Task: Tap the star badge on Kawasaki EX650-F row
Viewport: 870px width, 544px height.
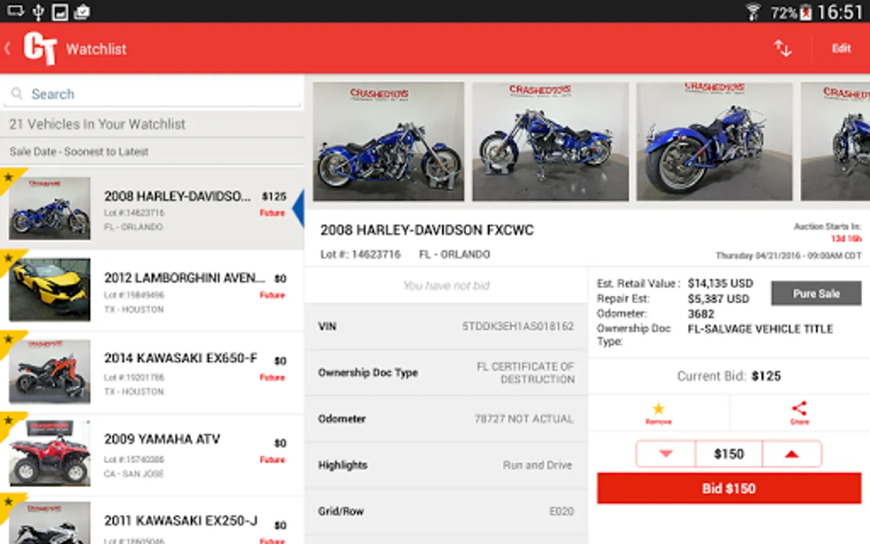Action: [8, 340]
